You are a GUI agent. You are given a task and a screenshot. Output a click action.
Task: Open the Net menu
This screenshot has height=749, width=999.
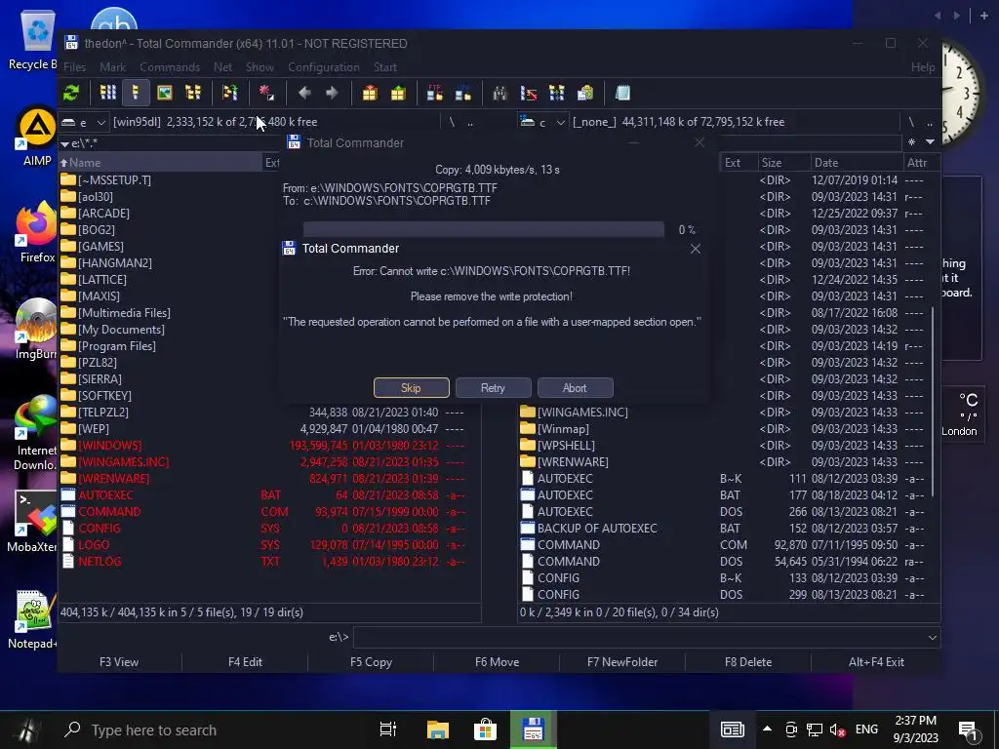click(x=222, y=67)
